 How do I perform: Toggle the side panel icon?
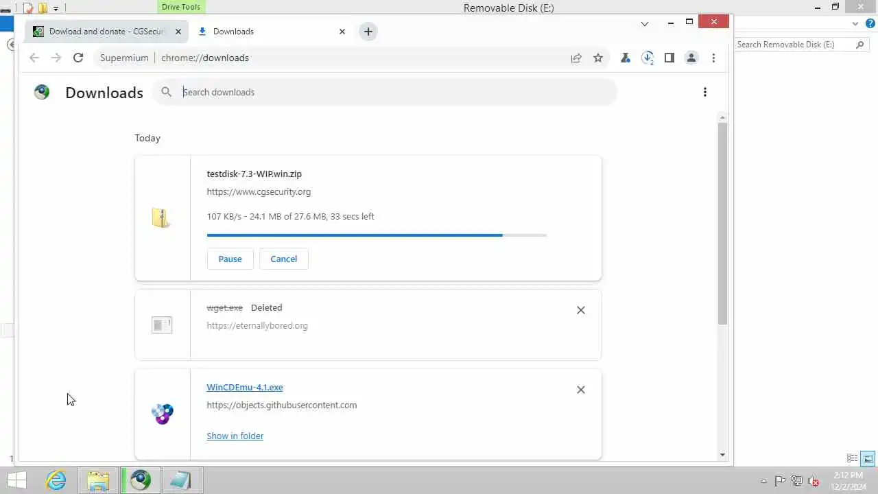tap(669, 58)
